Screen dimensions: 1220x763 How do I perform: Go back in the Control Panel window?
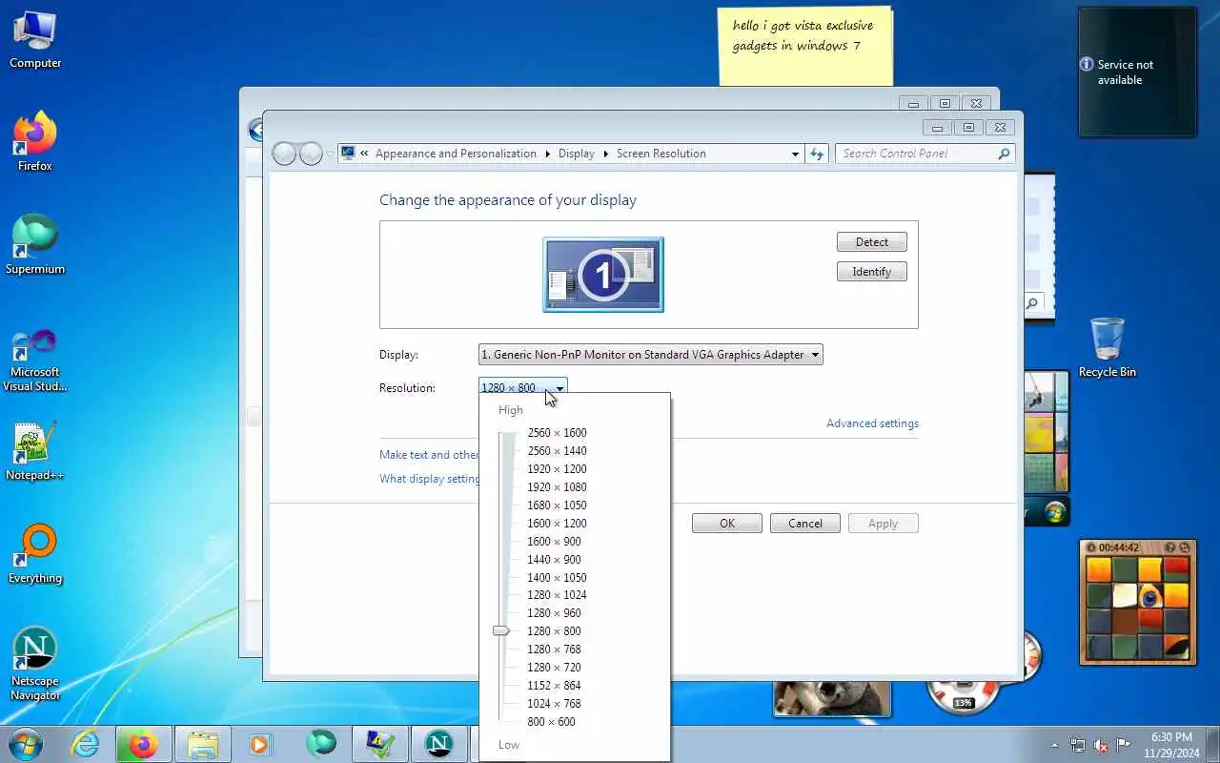[x=284, y=154]
